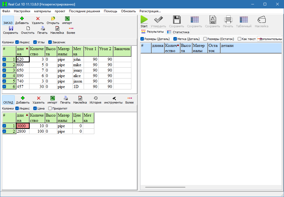Switch to the Статистика tab

coord(178,32)
